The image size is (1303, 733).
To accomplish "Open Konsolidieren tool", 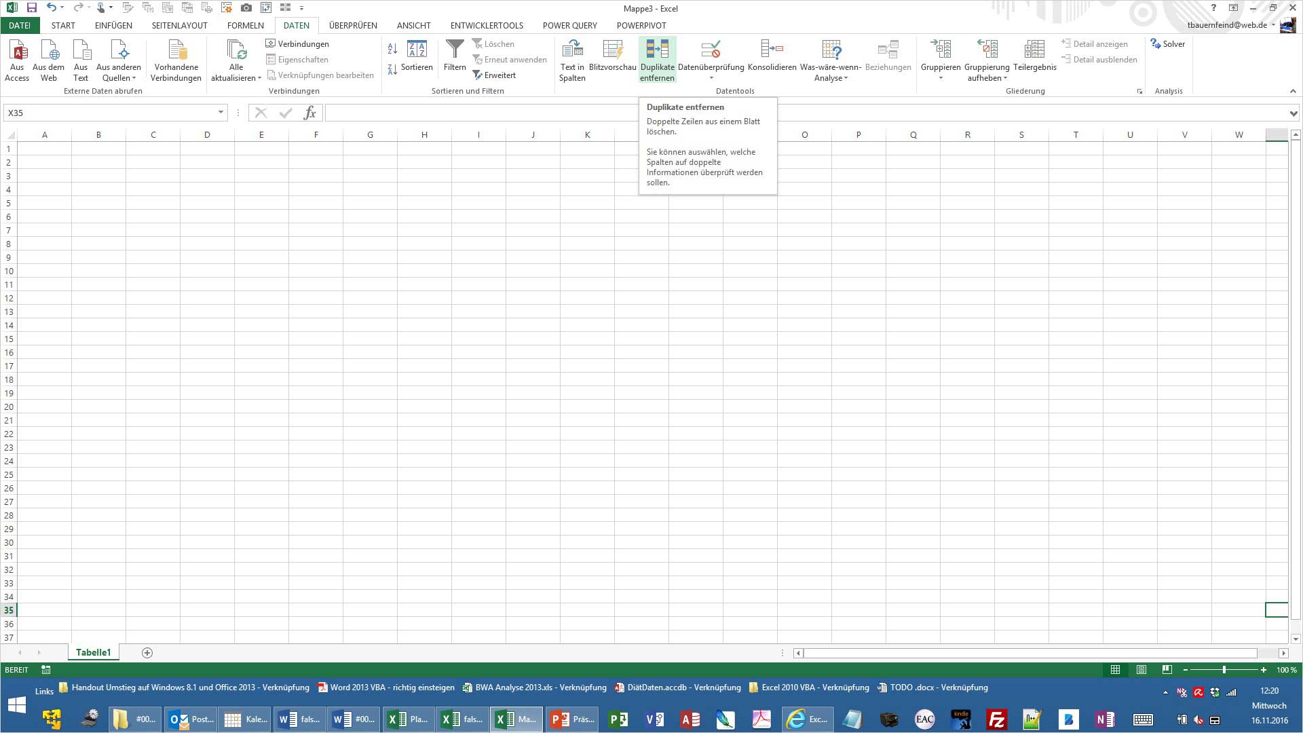I will [x=772, y=56].
